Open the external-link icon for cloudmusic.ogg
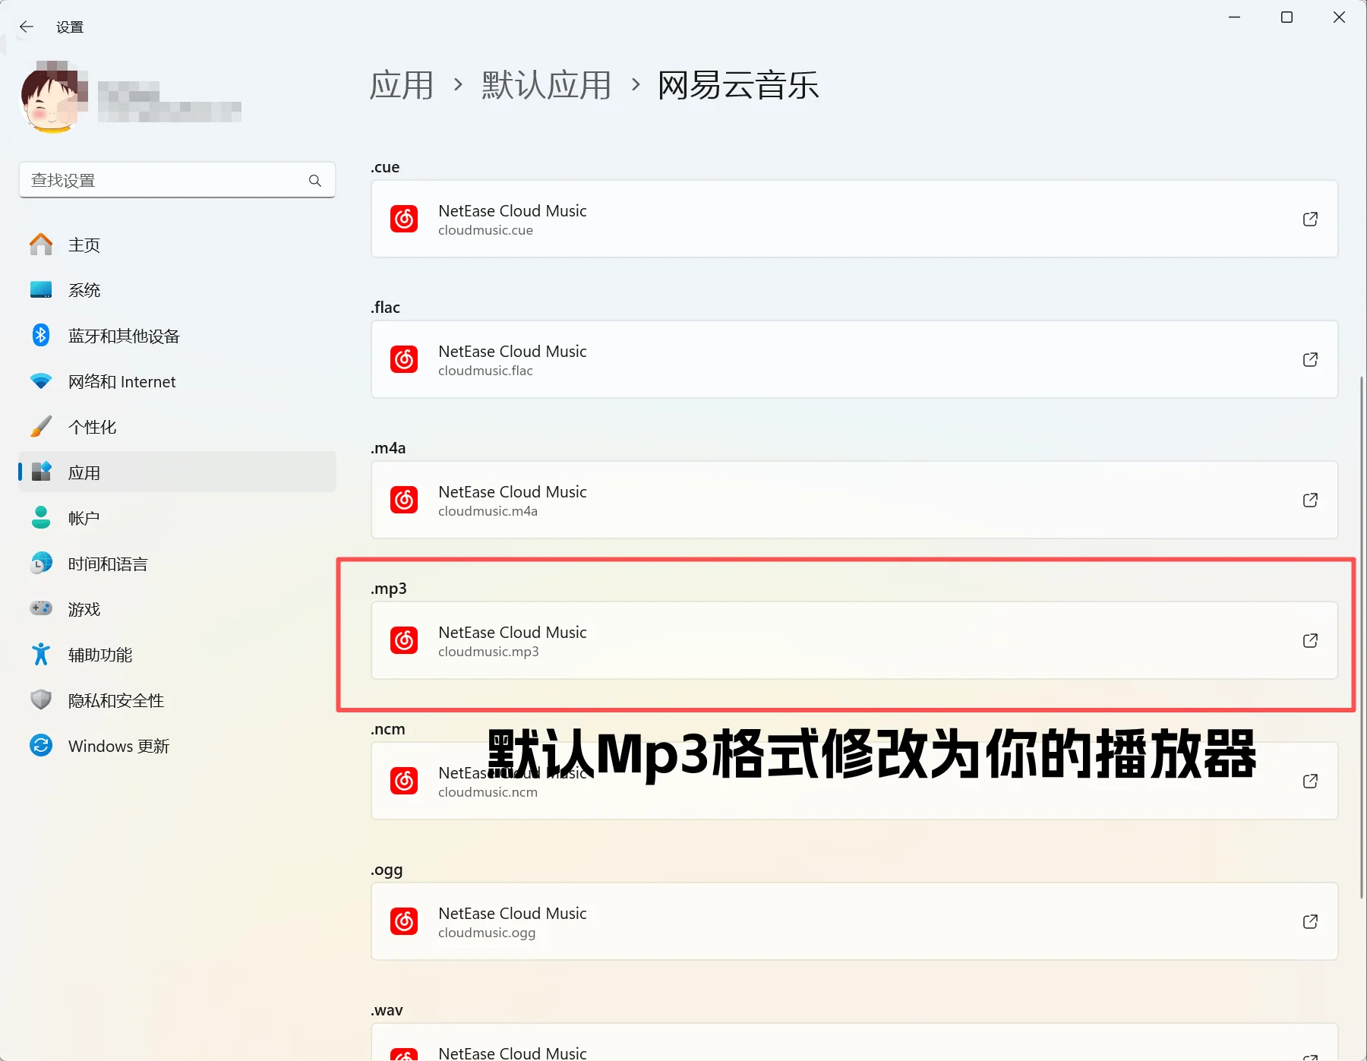This screenshot has height=1061, width=1367. [1310, 921]
